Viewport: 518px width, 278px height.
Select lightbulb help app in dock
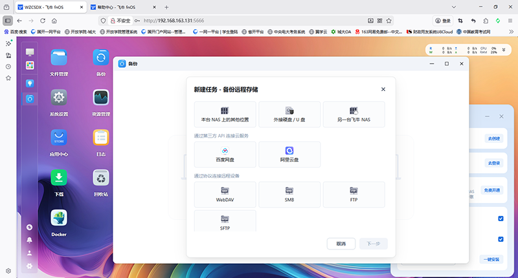(x=30, y=83)
